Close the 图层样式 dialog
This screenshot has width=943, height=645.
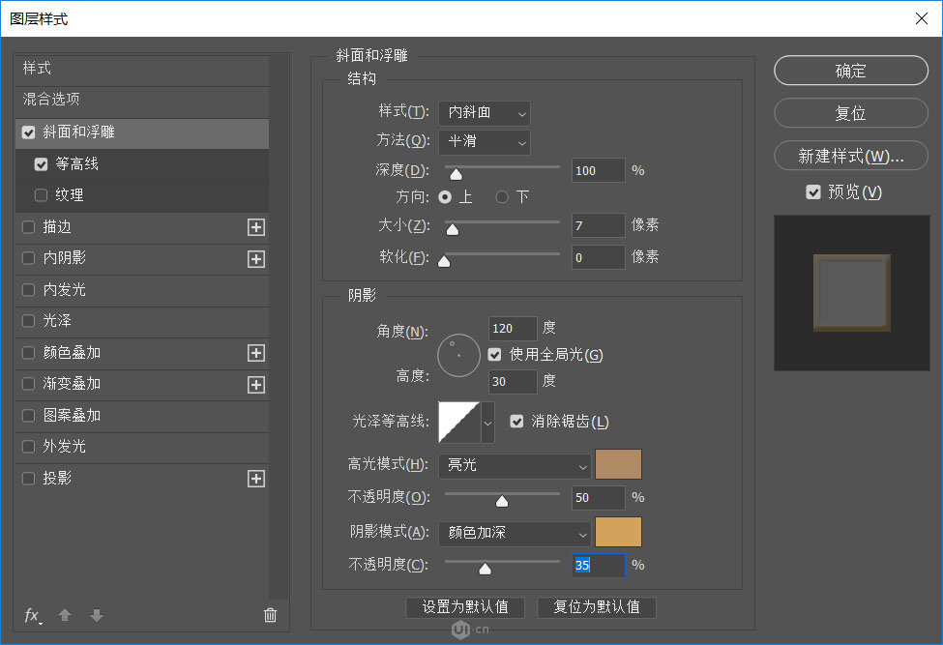click(x=921, y=18)
